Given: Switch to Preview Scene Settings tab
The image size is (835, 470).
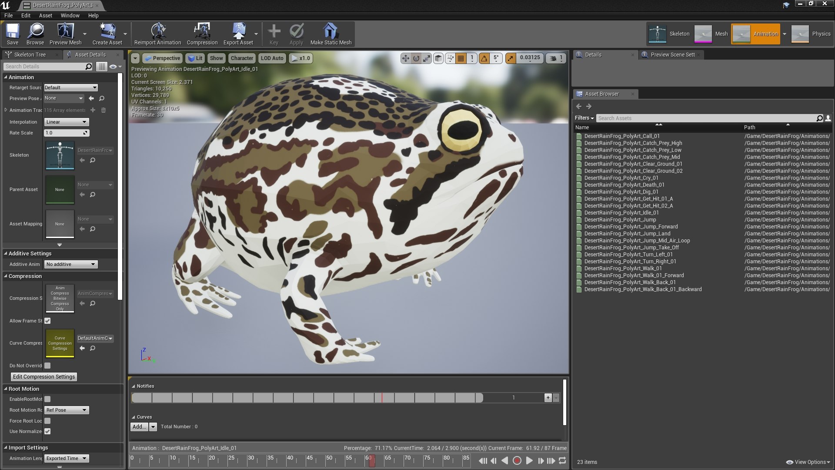Looking at the screenshot, I should (672, 54).
